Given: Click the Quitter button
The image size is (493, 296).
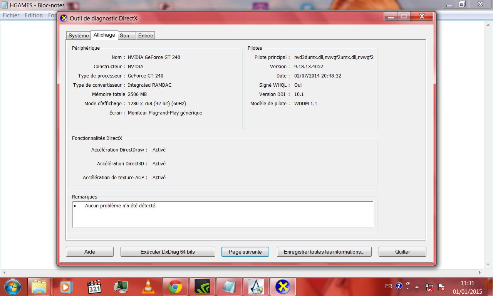Looking at the screenshot, I should coord(402,252).
